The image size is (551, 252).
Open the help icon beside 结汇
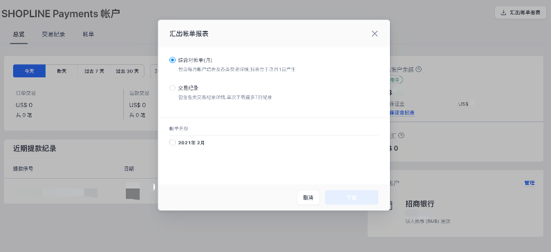401,135
